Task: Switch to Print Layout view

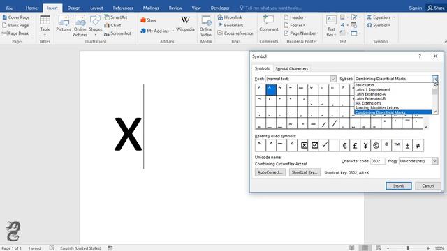Action: [365, 248]
